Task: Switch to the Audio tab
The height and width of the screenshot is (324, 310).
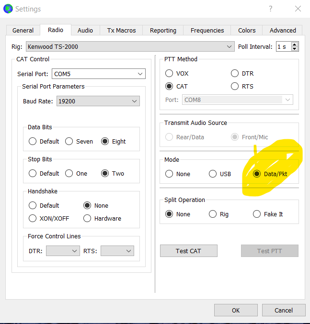Action: click(x=85, y=30)
